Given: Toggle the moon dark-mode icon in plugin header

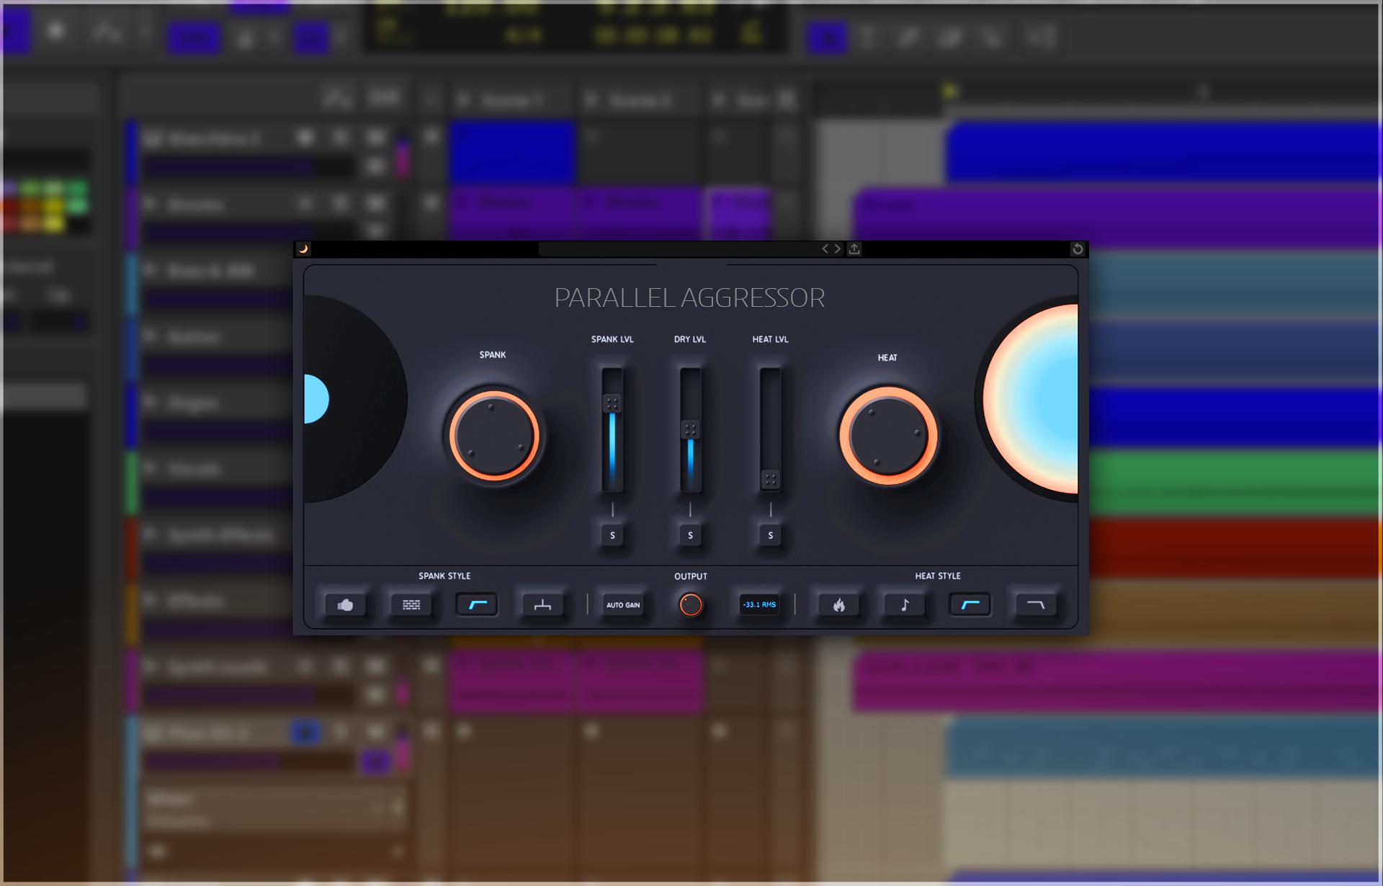Looking at the screenshot, I should click(303, 249).
